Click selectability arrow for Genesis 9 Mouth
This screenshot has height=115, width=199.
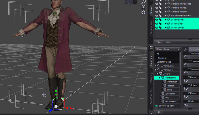tap(161, 12)
